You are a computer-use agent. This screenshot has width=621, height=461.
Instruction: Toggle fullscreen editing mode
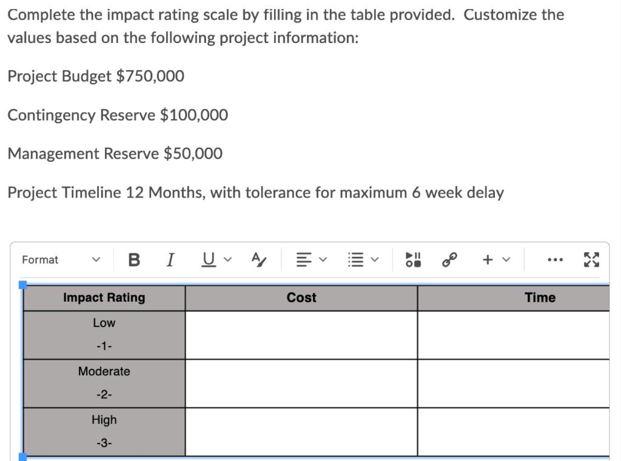tap(591, 259)
